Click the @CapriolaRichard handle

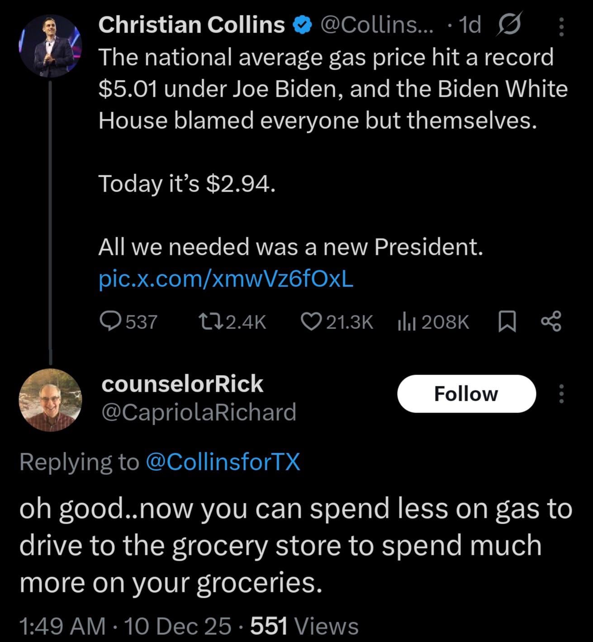coord(199,412)
